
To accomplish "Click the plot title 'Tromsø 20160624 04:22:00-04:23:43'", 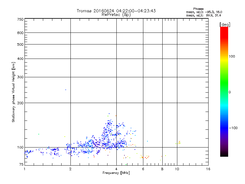I will (116, 11).
